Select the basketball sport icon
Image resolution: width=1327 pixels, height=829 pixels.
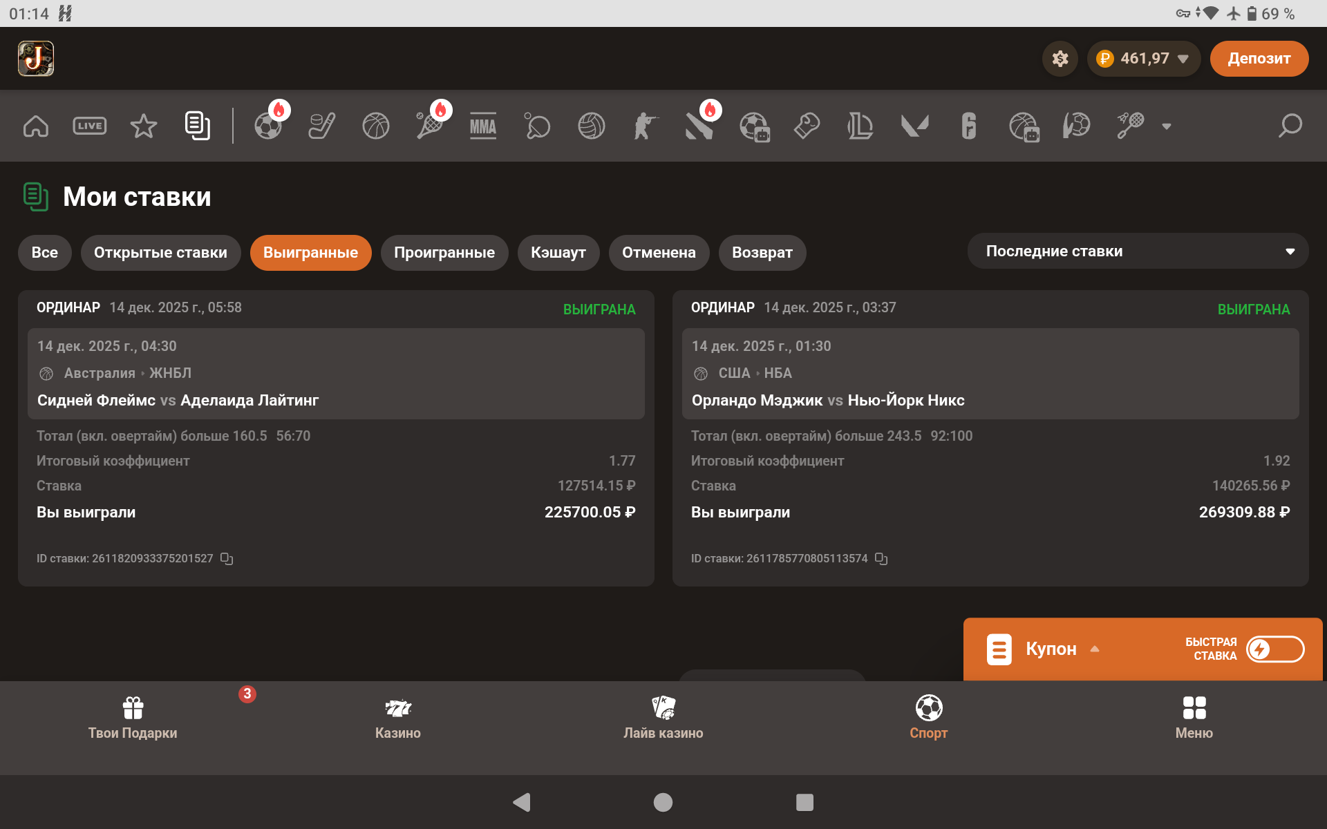click(x=376, y=126)
